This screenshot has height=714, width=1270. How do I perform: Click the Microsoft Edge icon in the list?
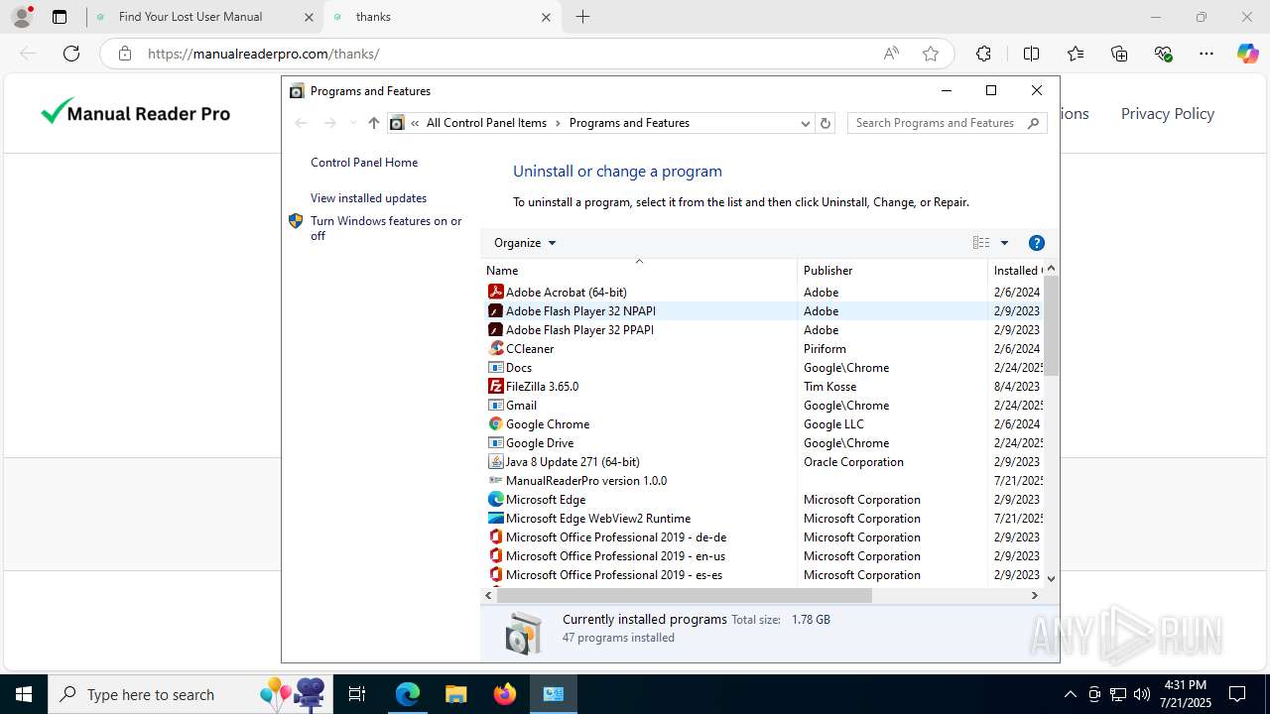[496, 499]
